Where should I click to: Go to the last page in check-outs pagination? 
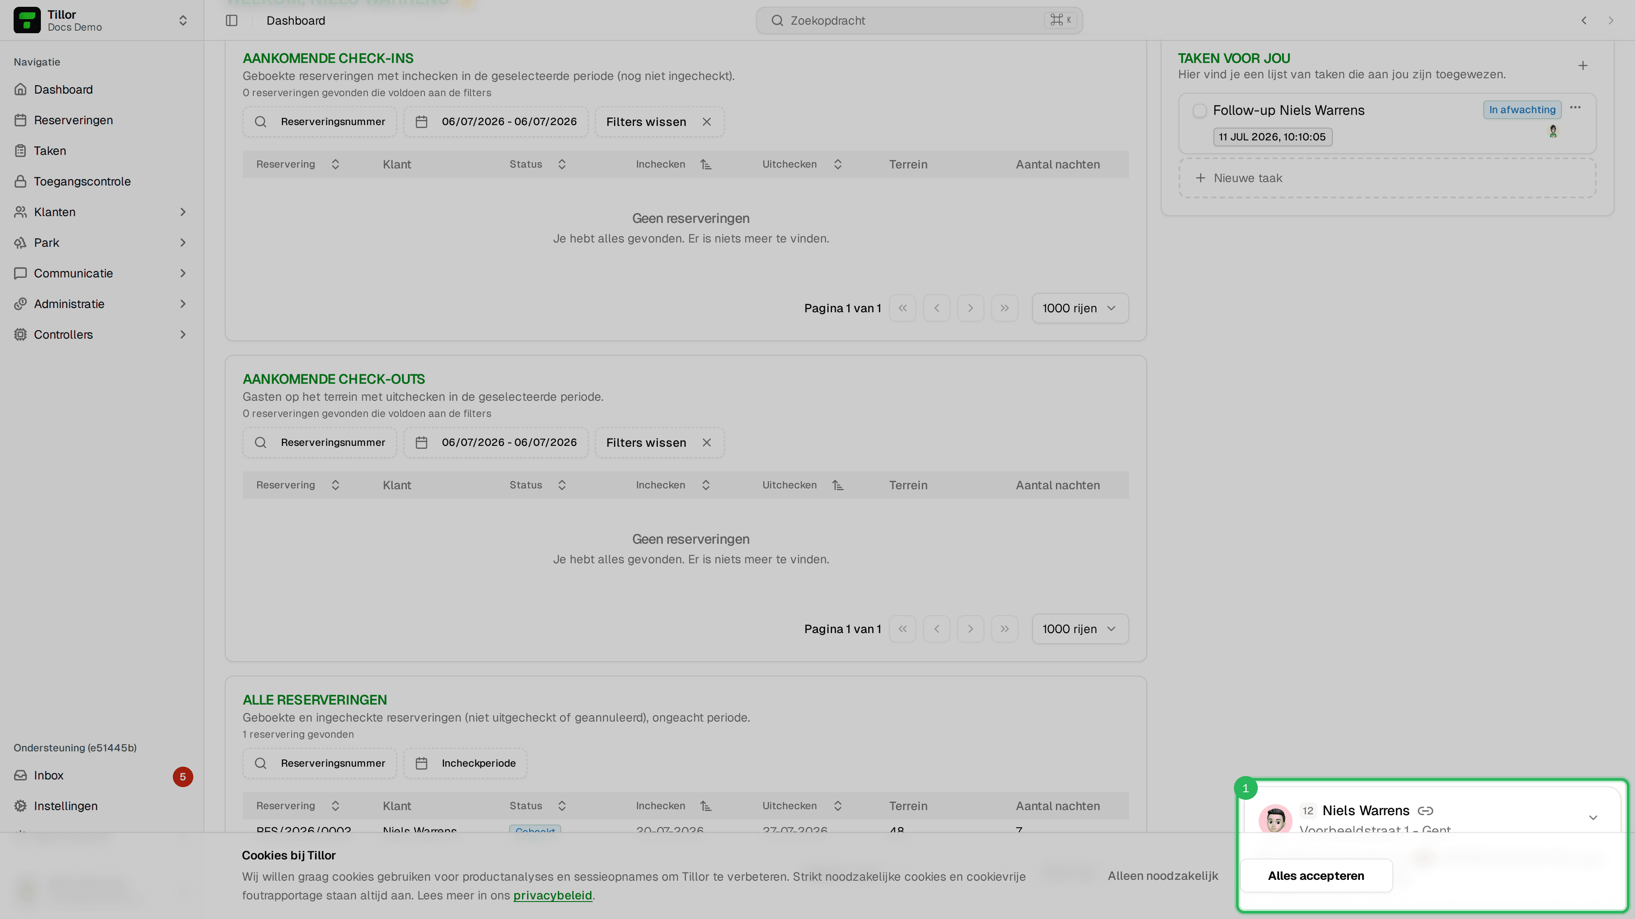click(1005, 629)
